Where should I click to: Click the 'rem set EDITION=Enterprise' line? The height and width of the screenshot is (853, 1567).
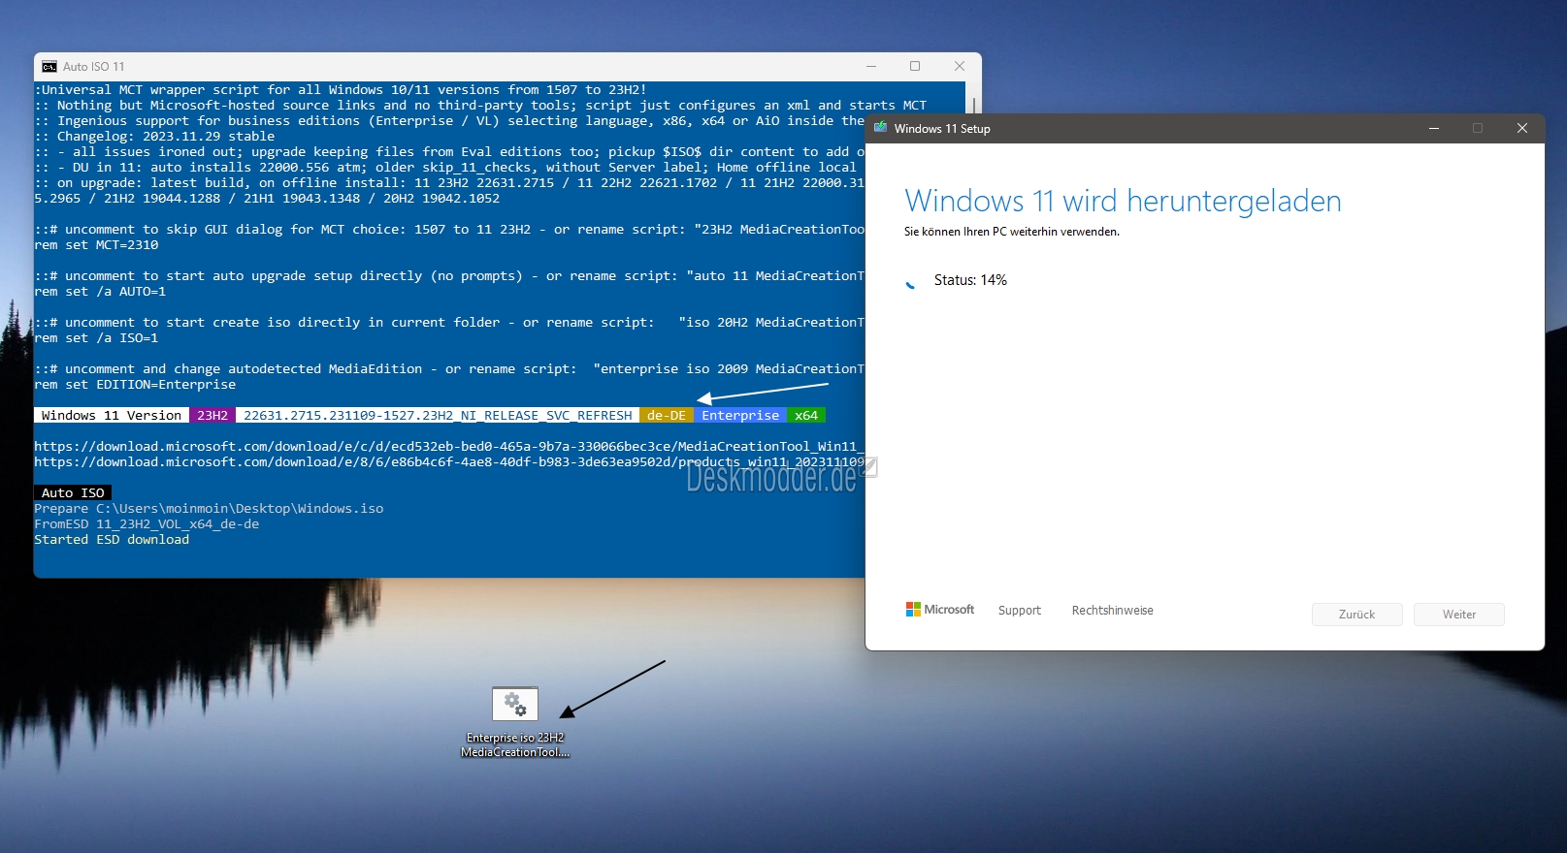135,385
